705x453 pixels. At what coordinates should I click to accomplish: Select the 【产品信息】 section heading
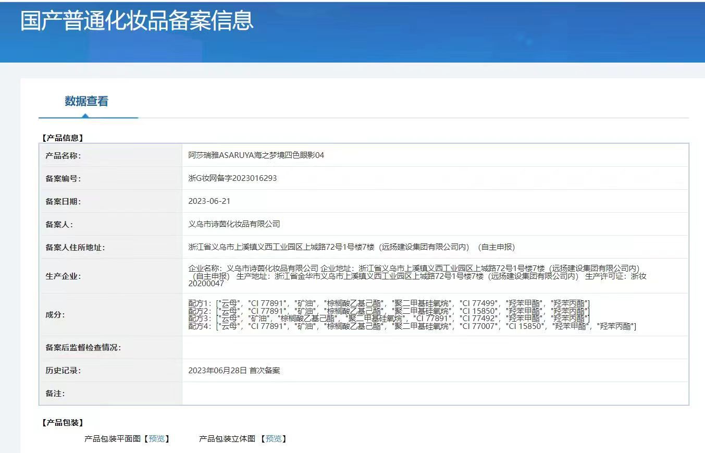pos(62,138)
